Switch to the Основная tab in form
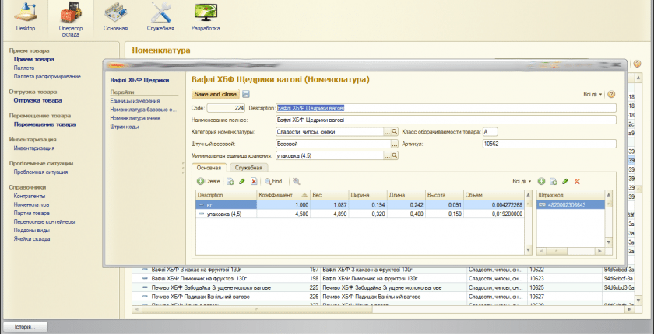654x334 pixels. pyautogui.click(x=209, y=168)
